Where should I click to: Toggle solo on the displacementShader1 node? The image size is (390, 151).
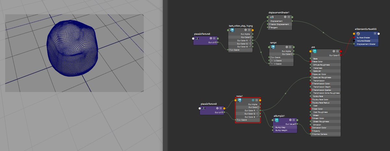click(285, 17)
